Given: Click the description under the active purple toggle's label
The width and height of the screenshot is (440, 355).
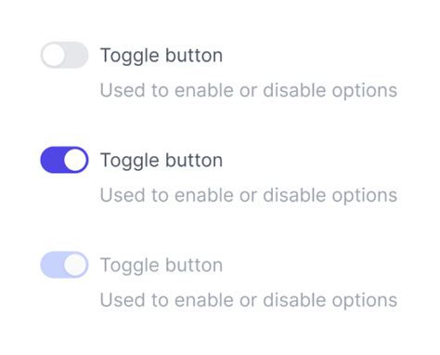Looking at the screenshot, I should point(249,195).
